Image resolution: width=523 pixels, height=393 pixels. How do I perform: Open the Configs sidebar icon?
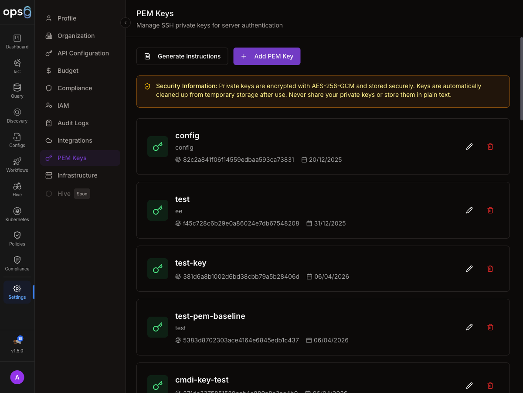17,140
